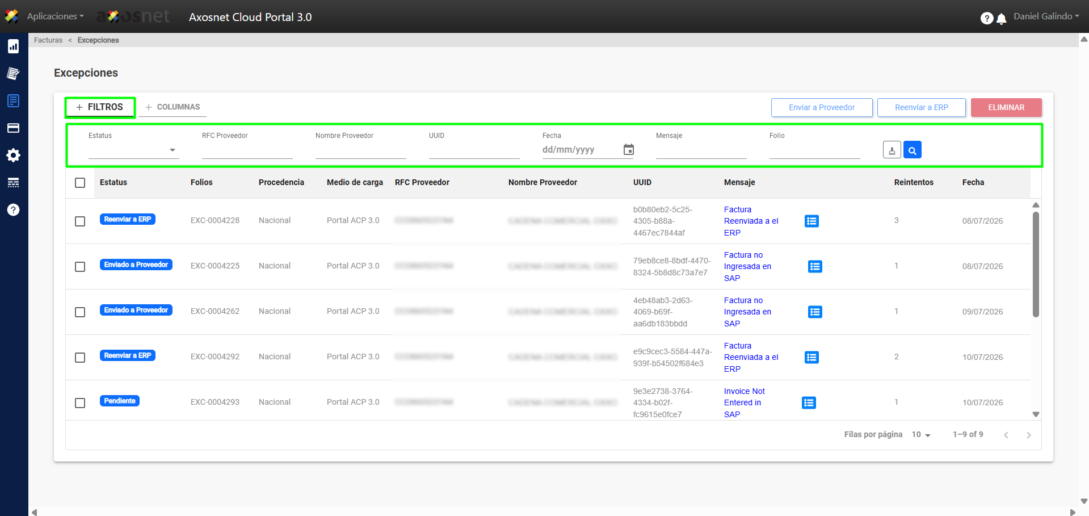Screen dimensions: 1089x516
Task: Focus the UUID filter field
Action: coord(474,150)
